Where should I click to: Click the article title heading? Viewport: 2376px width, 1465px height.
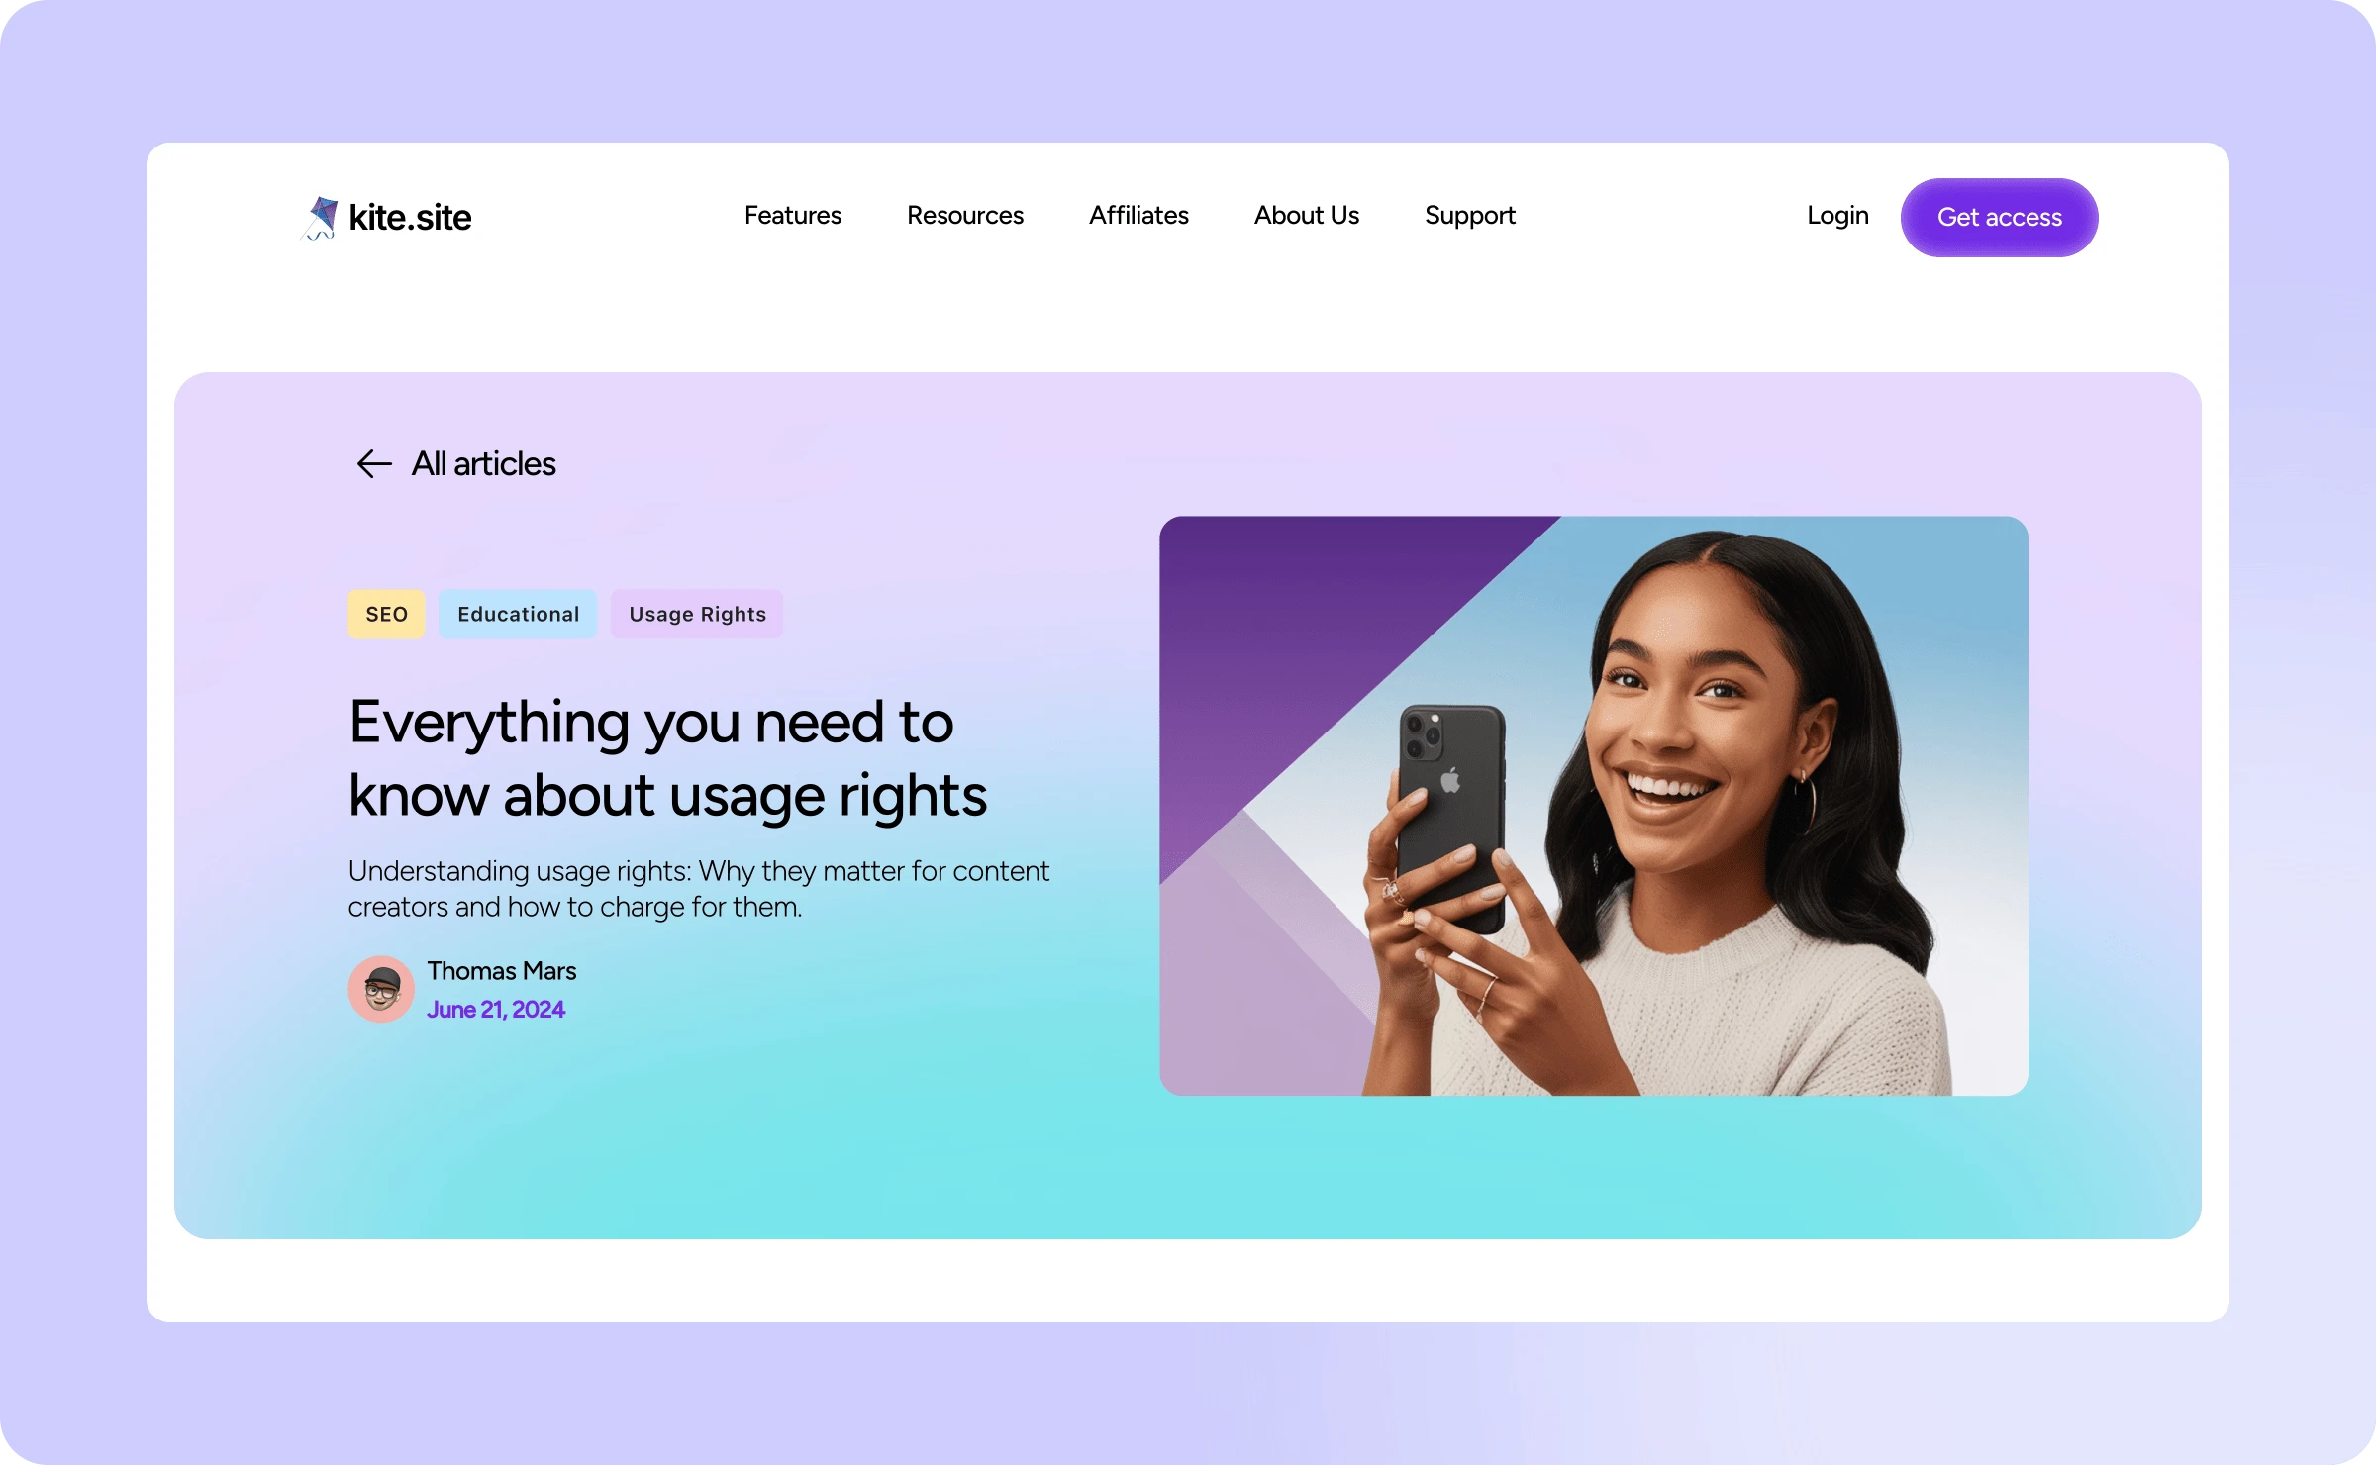668,758
